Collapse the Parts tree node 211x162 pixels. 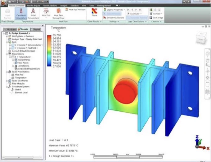pyautogui.click(x=7, y=42)
